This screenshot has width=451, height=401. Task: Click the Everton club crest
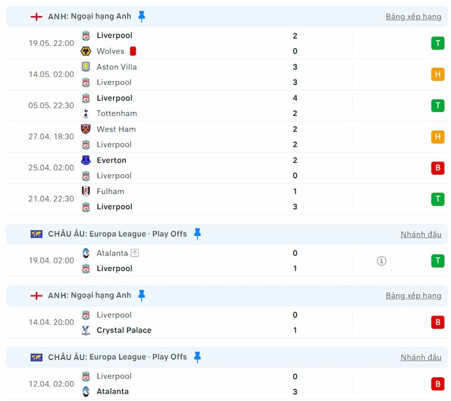click(86, 160)
